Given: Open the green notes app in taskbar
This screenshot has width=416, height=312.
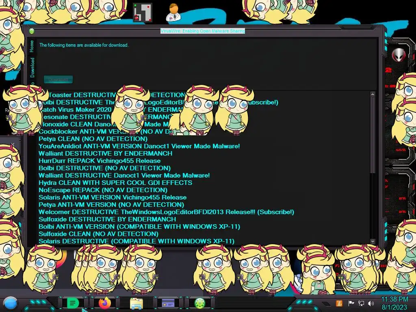Looking at the screenshot, I should pyautogui.click(x=73, y=303).
